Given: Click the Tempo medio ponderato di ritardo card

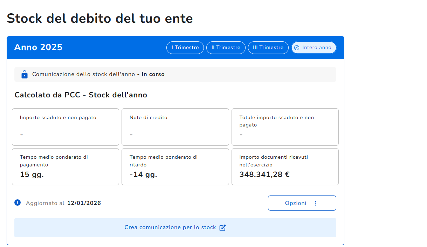Looking at the screenshot, I should (x=175, y=167).
